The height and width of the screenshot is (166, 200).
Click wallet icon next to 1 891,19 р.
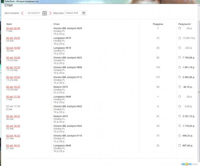180,67
